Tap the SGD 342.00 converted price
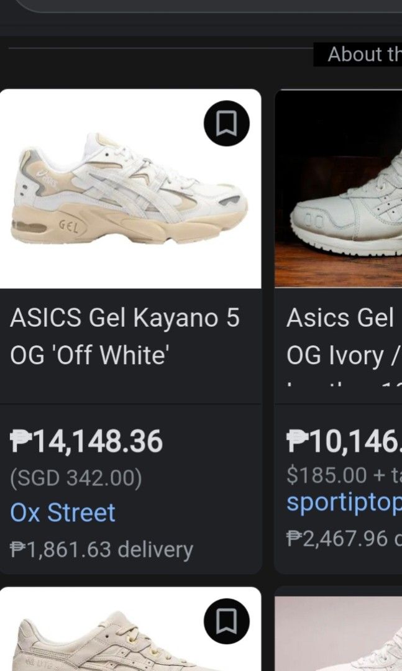This screenshot has width=402, height=671. coord(76,477)
